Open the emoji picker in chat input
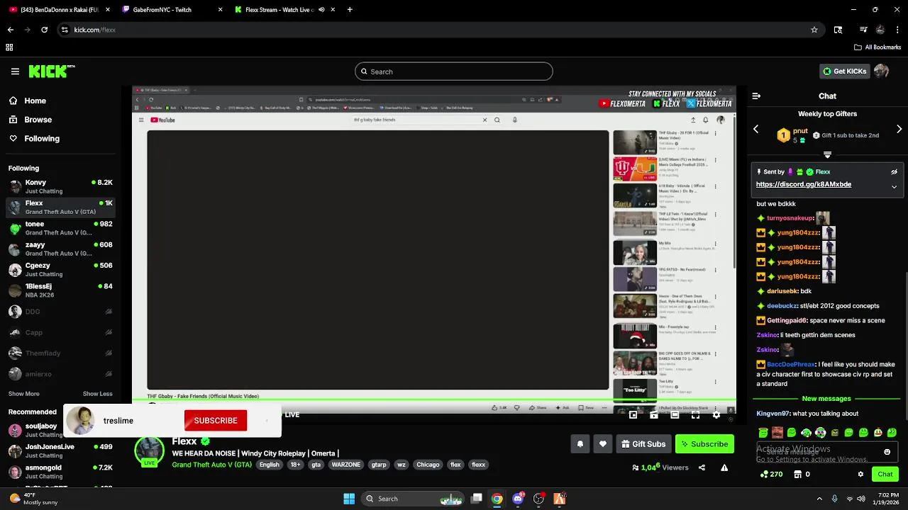This screenshot has height=510, width=908. (887, 452)
